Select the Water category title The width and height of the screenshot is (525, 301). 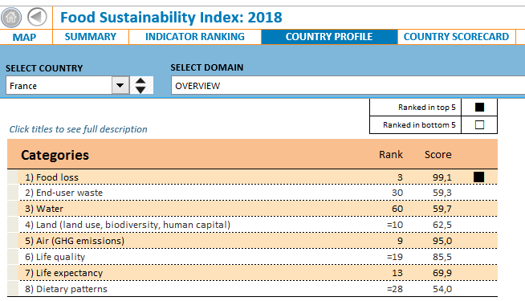(x=44, y=209)
